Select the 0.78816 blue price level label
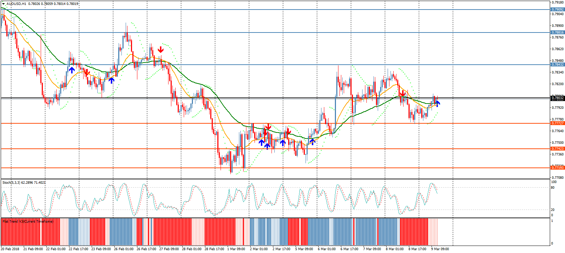The image size is (565, 253). coord(557,33)
